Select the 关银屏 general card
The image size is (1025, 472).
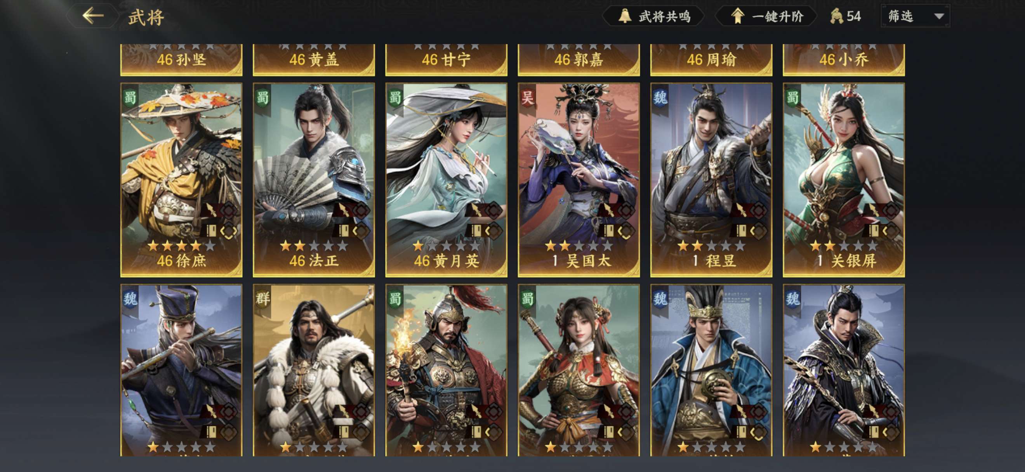[844, 180]
